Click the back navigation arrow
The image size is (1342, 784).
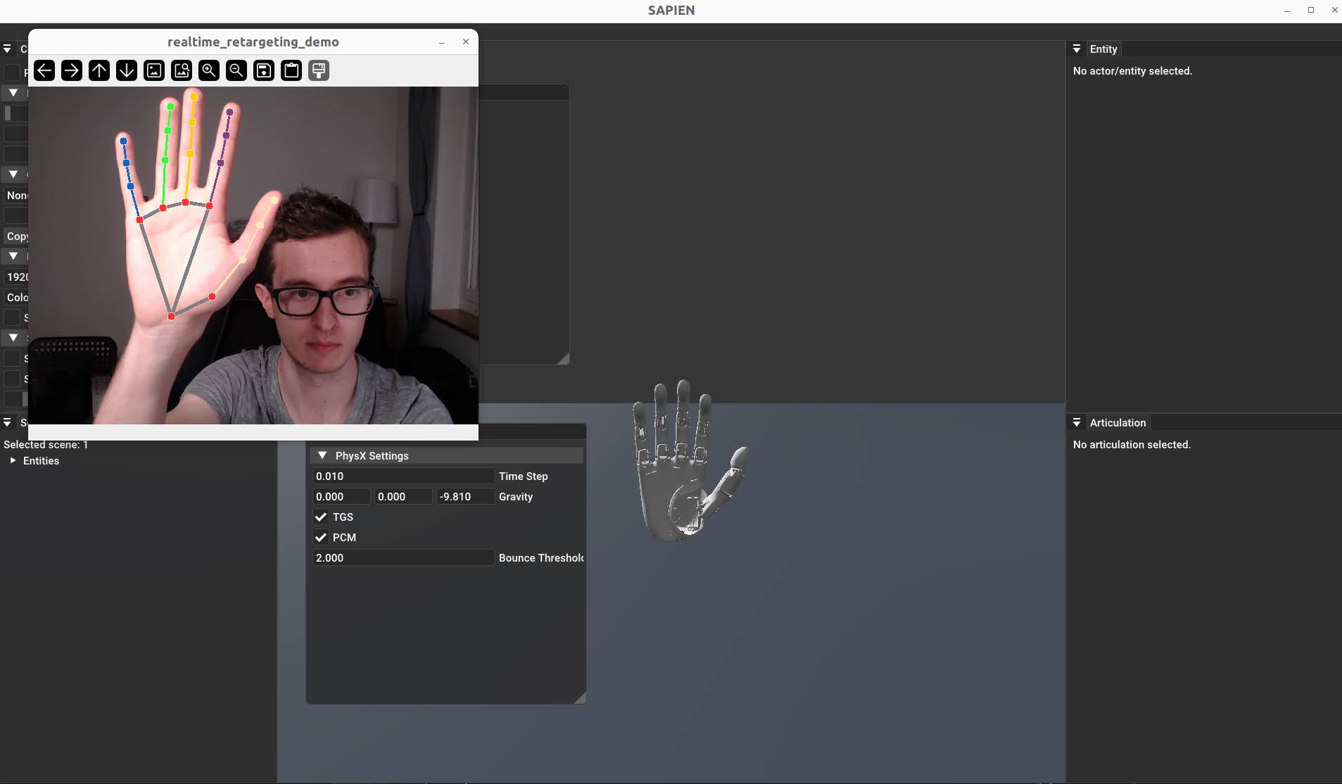click(x=44, y=70)
